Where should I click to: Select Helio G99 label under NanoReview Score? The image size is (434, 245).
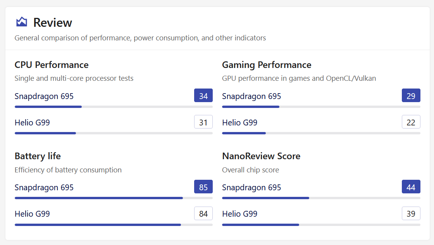[x=240, y=214]
